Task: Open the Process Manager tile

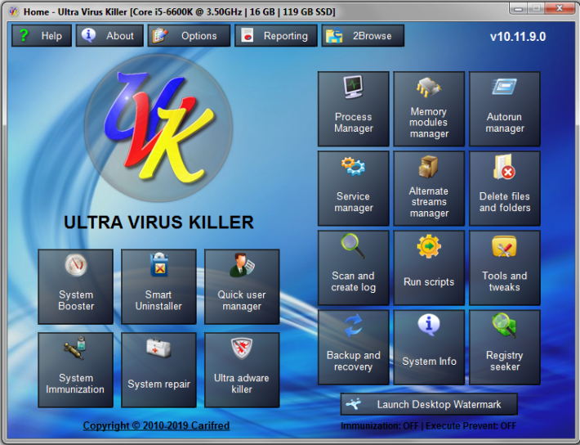Action: [353, 109]
